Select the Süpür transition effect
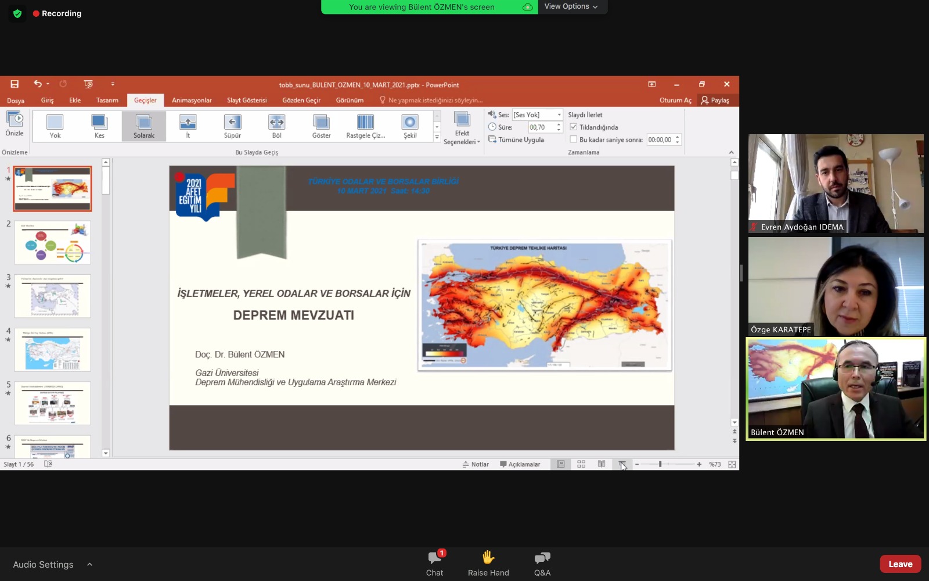 click(x=232, y=125)
